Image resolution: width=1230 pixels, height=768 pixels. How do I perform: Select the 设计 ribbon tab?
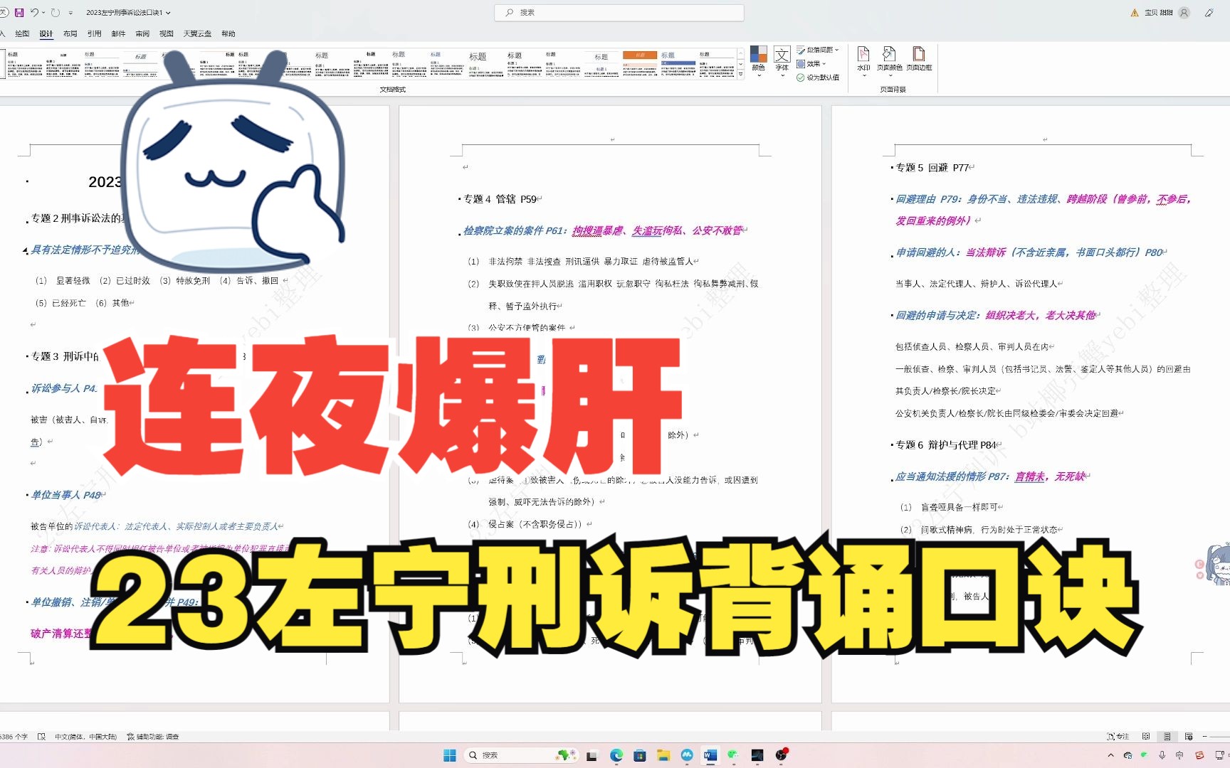pyautogui.click(x=46, y=33)
